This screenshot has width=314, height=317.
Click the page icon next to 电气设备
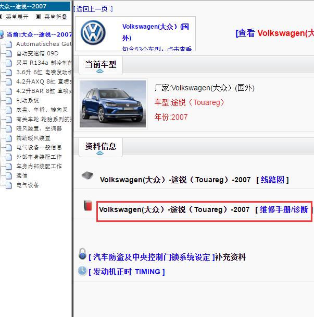tap(8, 185)
